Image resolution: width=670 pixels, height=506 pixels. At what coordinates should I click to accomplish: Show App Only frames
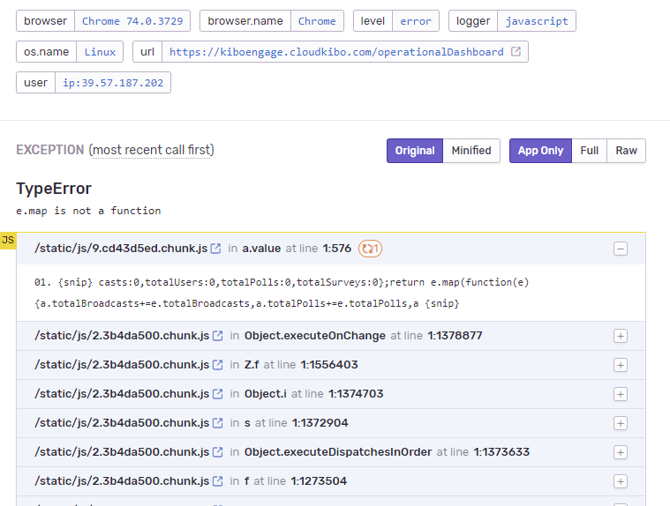(540, 151)
